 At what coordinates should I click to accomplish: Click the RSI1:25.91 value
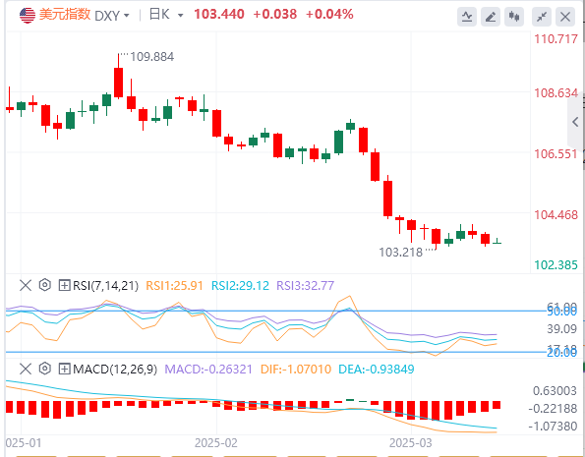[x=174, y=286]
